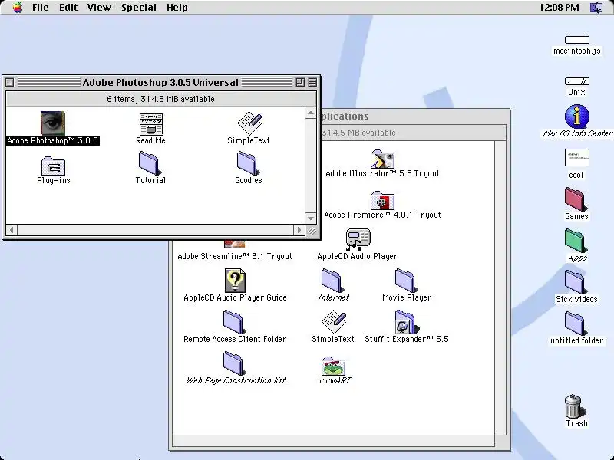Open the View menu

(99, 8)
